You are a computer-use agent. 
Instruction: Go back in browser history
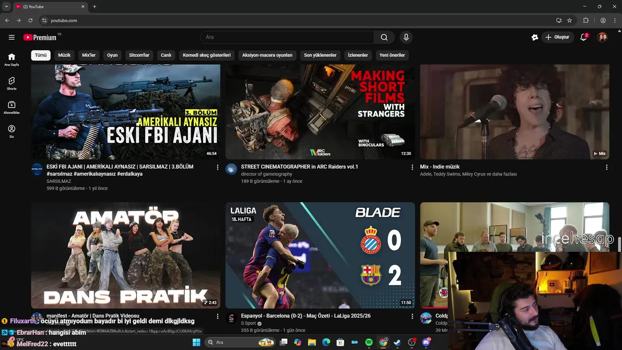coord(7,20)
